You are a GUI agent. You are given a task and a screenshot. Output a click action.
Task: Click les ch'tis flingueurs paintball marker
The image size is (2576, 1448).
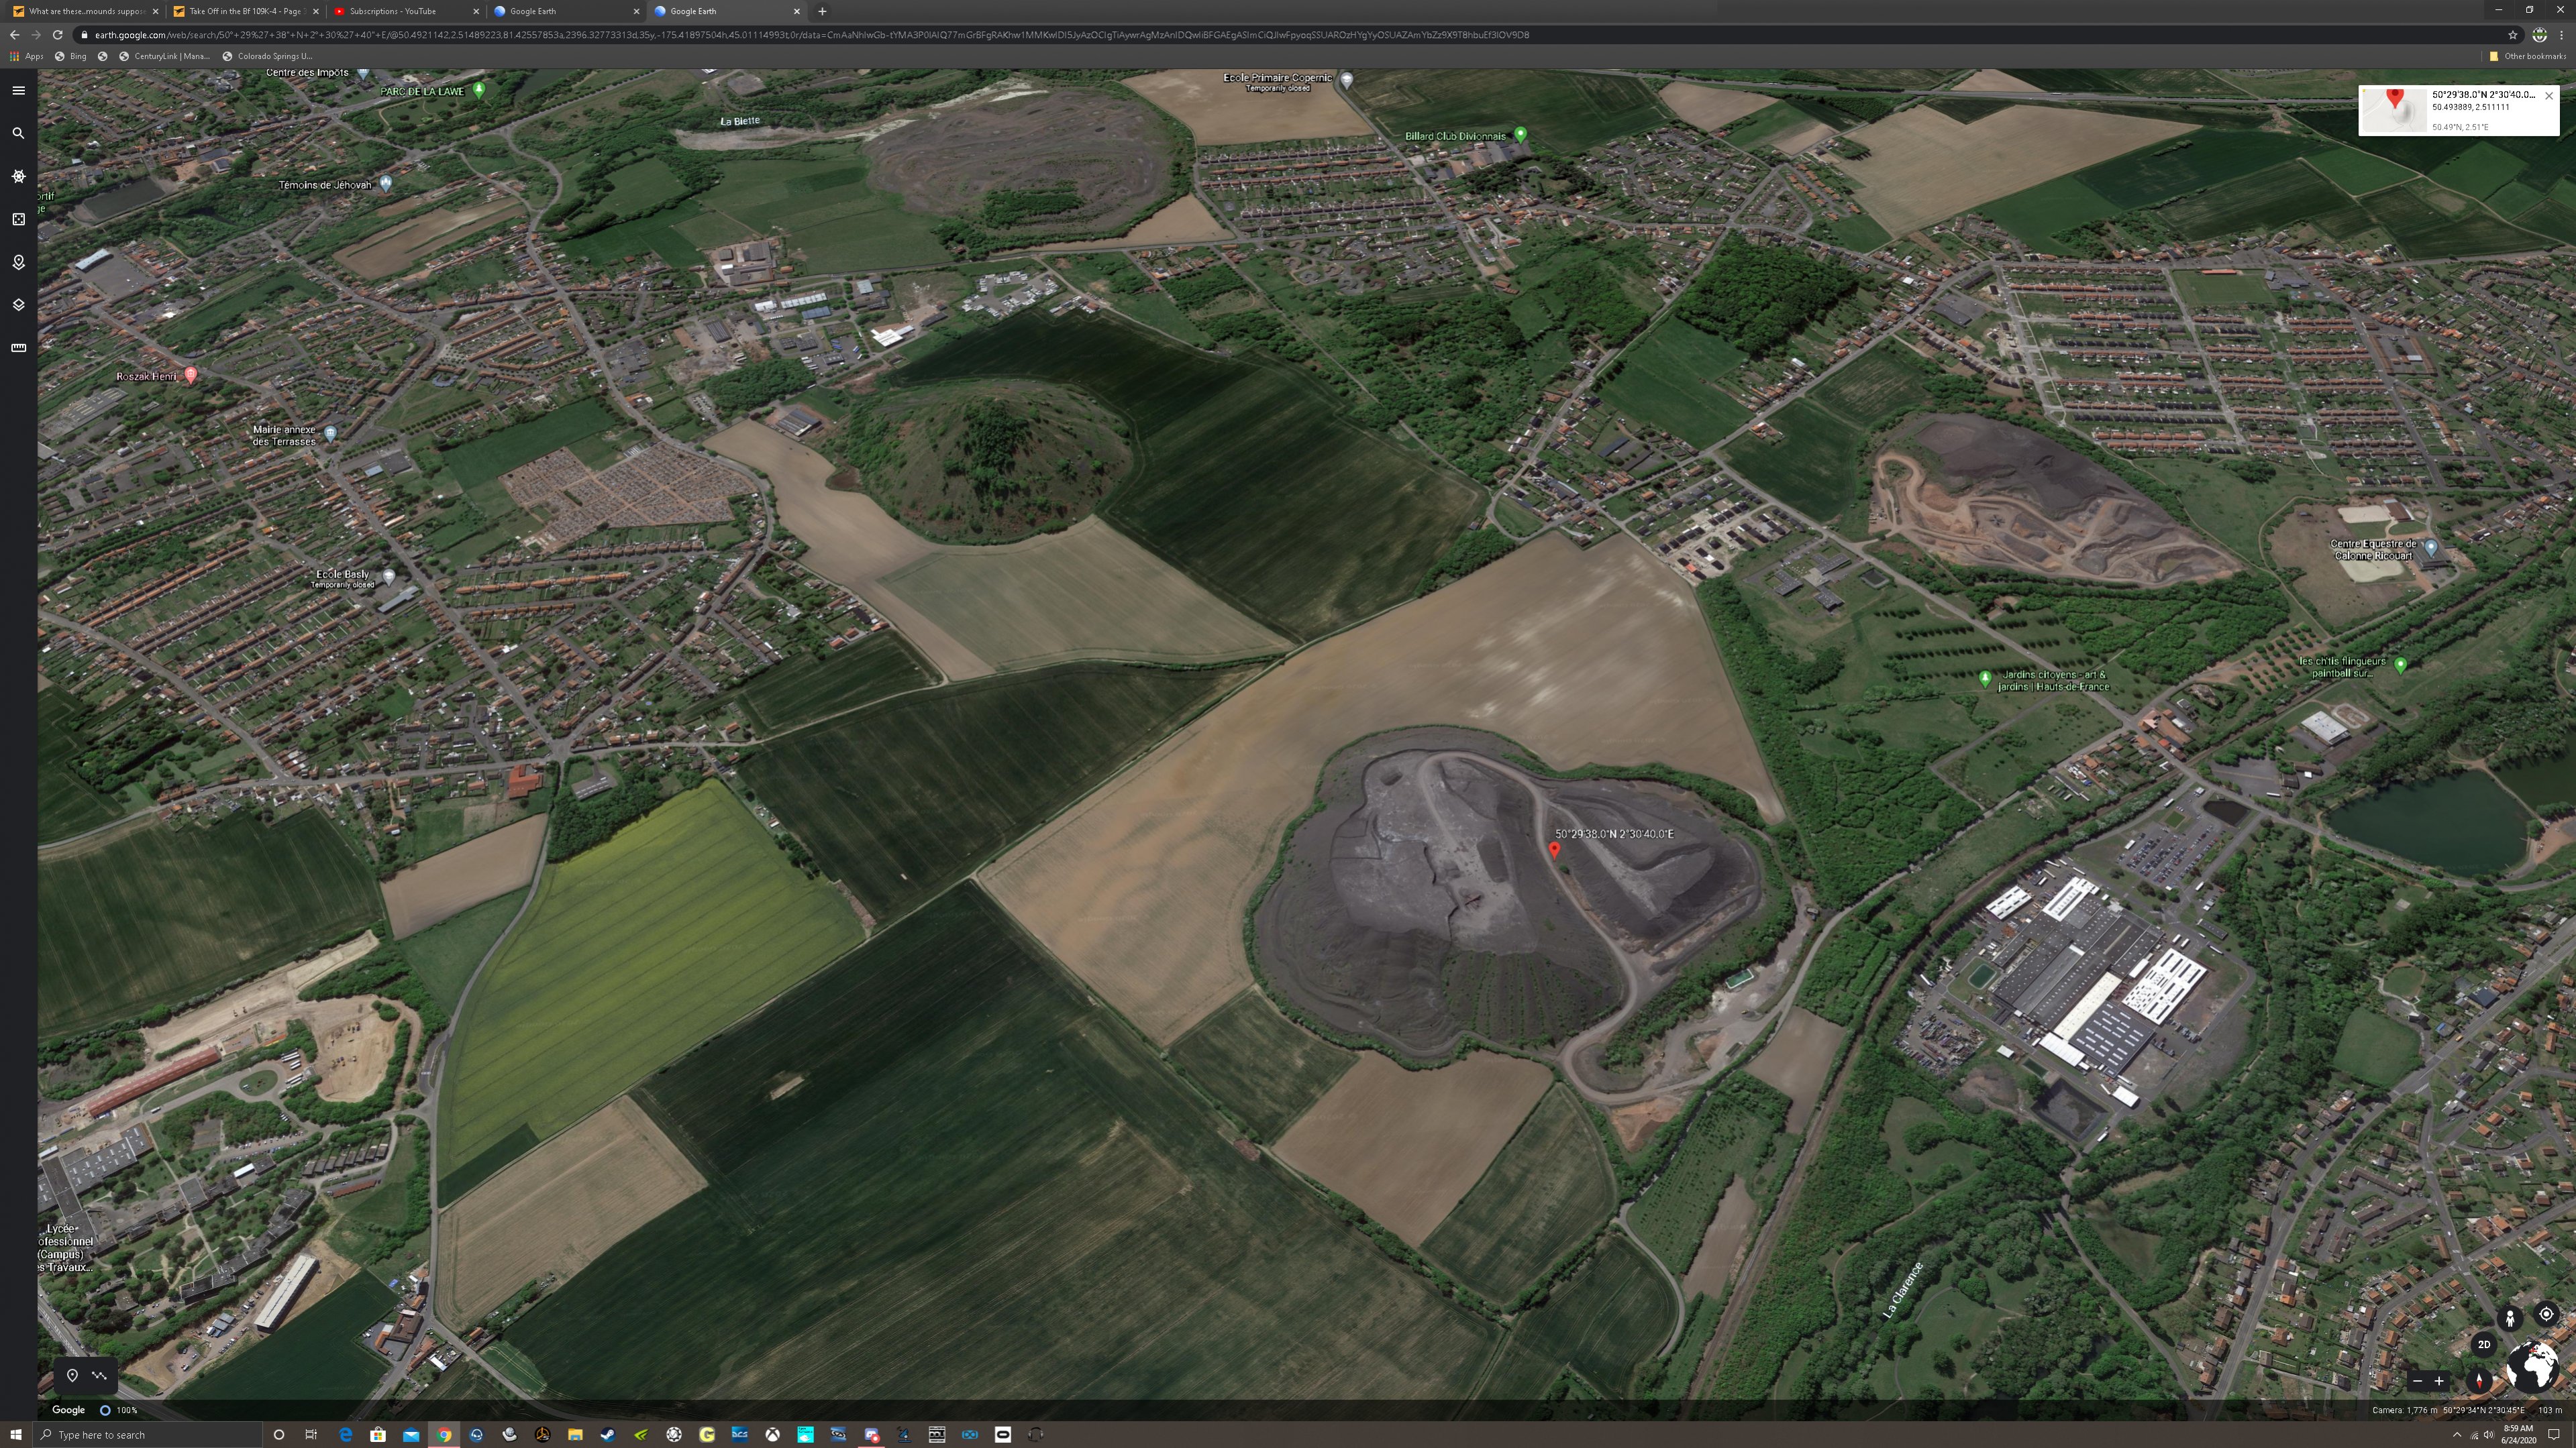point(2400,665)
